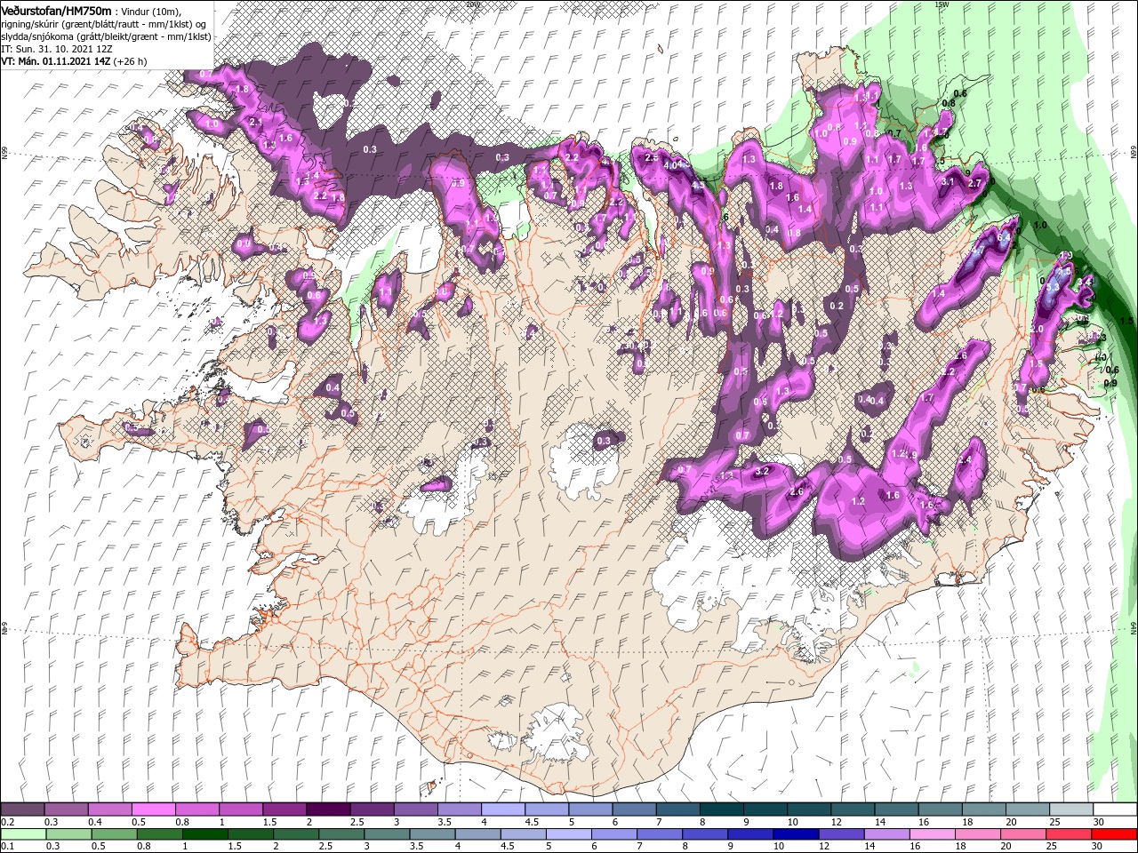Select the snow legend swatch starting at 0.3

[x=66, y=809]
